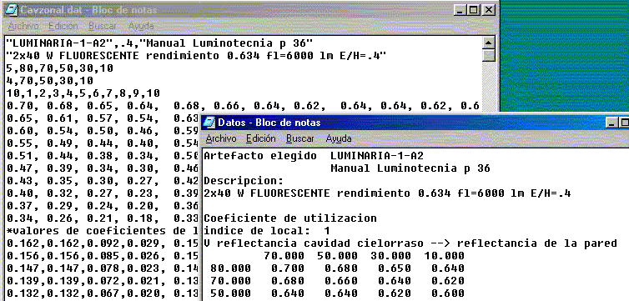Viewport: 629px width, 301px height.
Task: Open Buscar menu in Cavzonal.dat window
Action: [103, 26]
